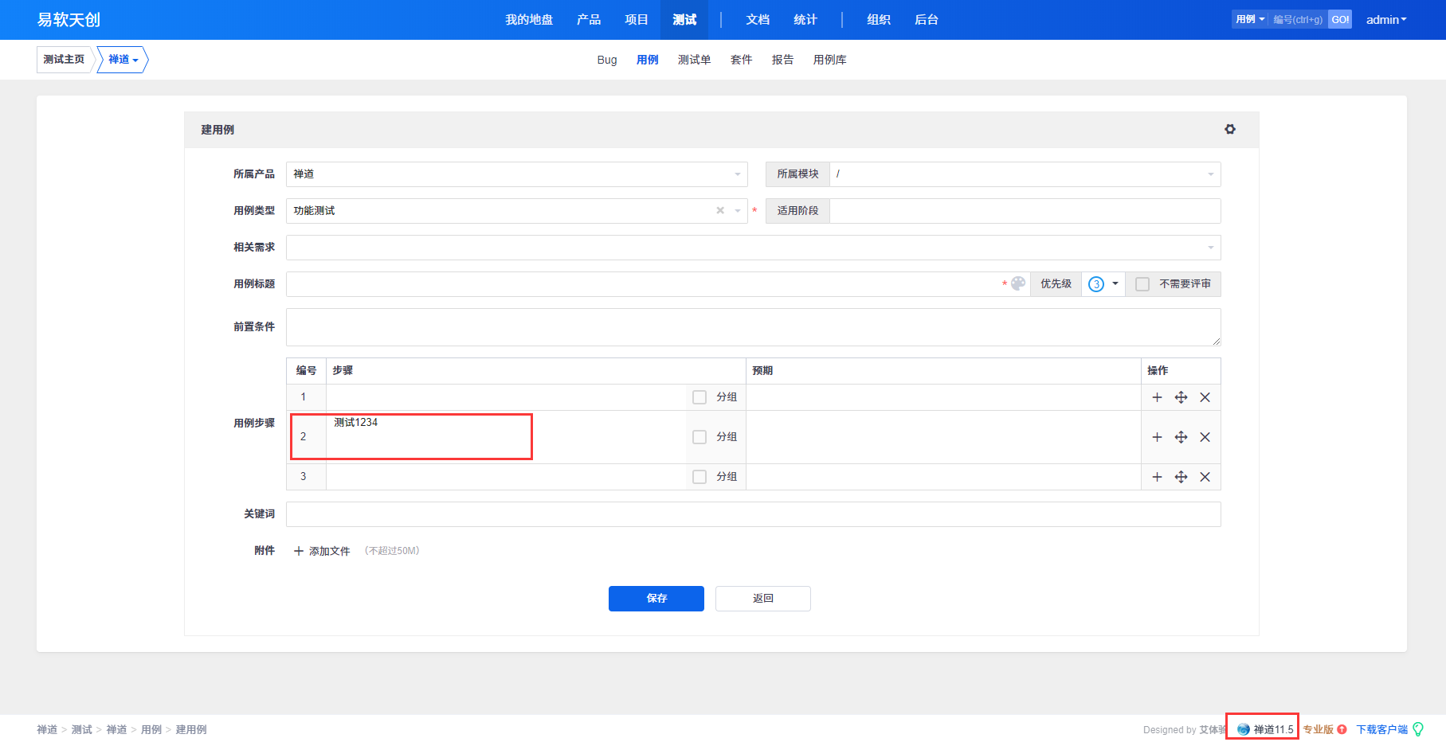Click the move handle icon for step 1
Viewport: 1446px width, 742px height.
pyautogui.click(x=1181, y=397)
